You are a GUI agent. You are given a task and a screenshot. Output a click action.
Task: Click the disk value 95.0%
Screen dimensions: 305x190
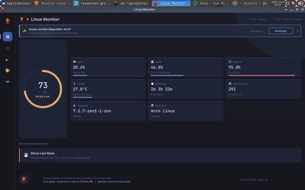tap(235, 67)
